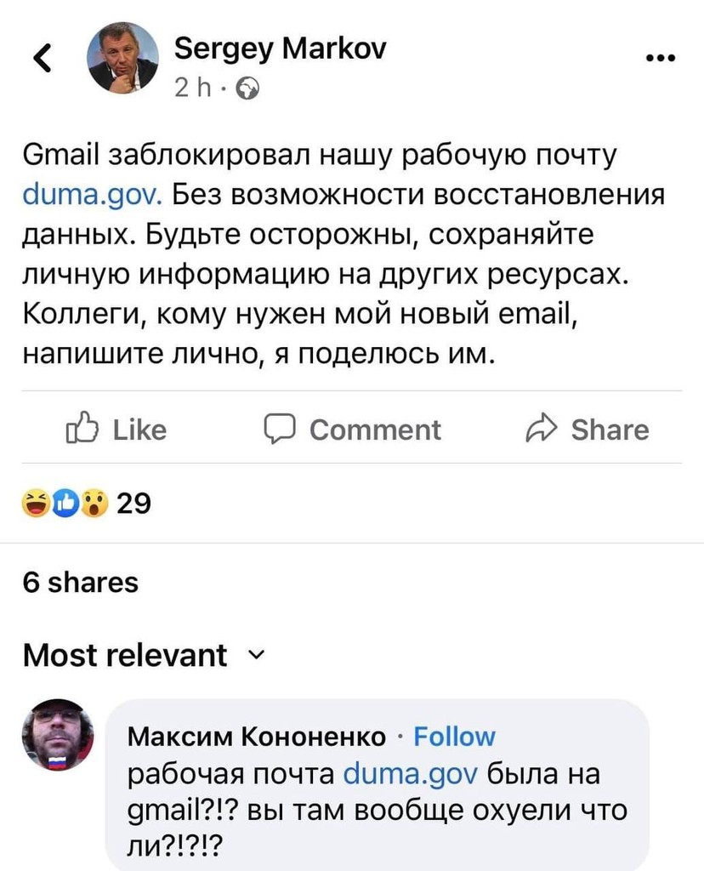The image size is (704, 871).
Task: Click the 2 h timestamp
Action: 190,86
